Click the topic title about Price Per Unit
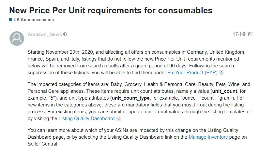Screen dimensions: 260x153 [x=111, y=10]
